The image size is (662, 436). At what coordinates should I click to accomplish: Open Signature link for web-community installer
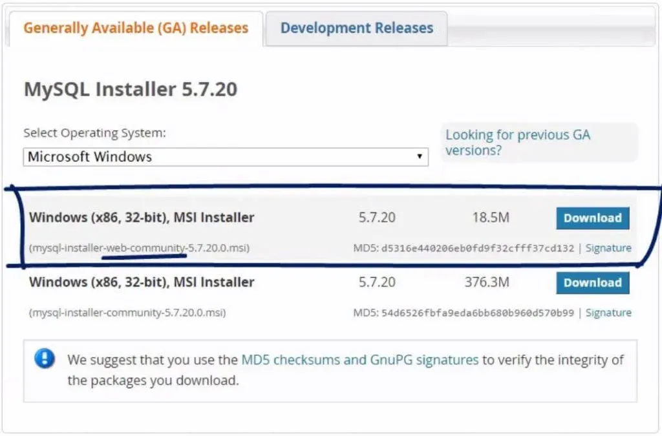[x=608, y=248]
